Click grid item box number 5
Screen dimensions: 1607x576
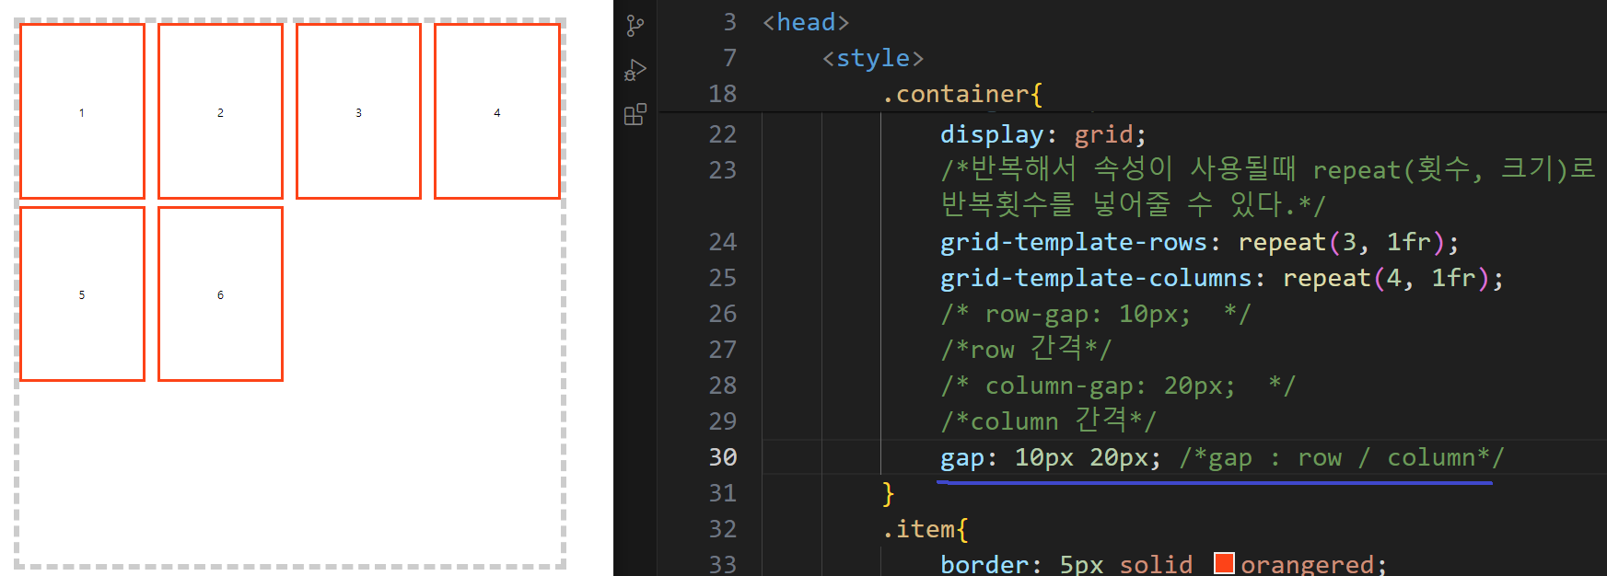click(x=82, y=294)
